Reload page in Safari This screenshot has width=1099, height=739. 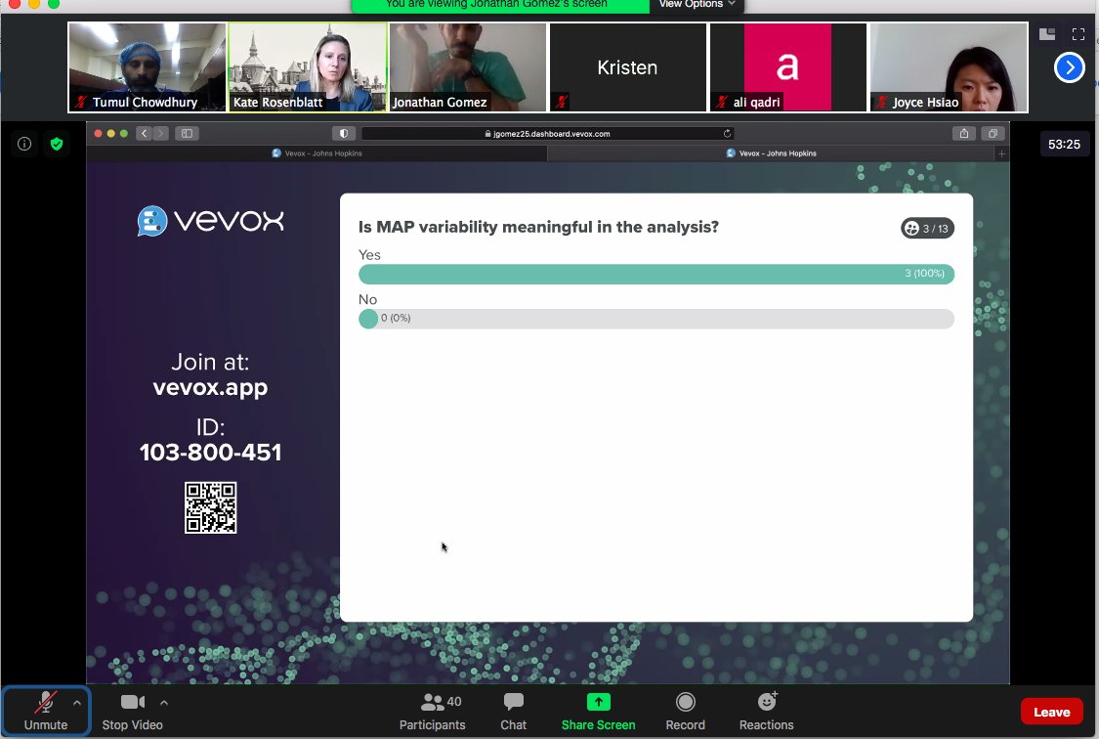point(727,133)
